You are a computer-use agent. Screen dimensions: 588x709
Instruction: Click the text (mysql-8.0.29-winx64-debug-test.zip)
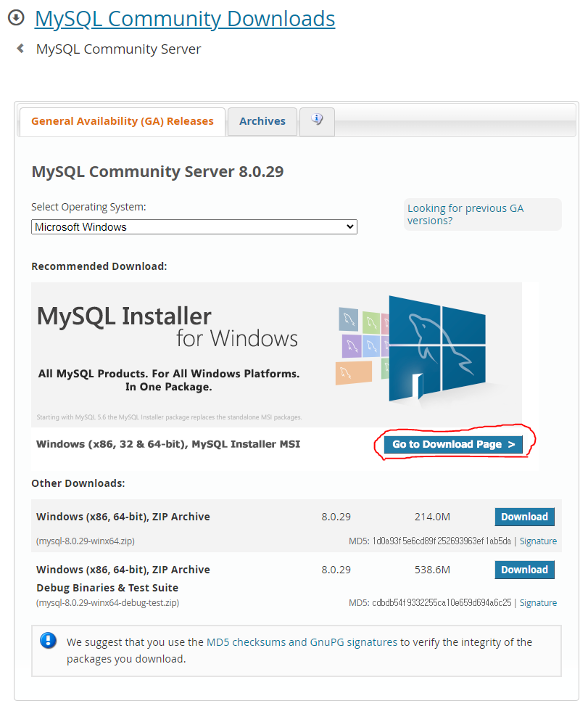(x=107, y=603)
